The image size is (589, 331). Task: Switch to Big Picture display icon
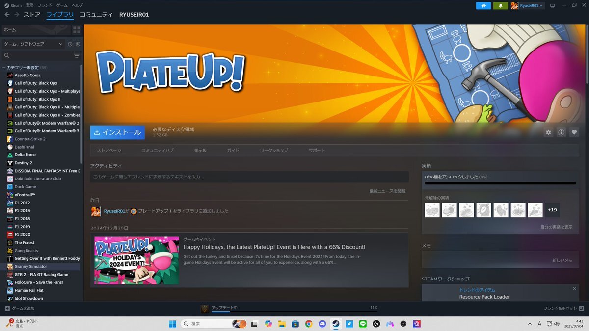(552, 6)
